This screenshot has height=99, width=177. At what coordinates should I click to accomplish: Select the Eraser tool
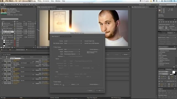pyautogui.click(x=30, y=5)
